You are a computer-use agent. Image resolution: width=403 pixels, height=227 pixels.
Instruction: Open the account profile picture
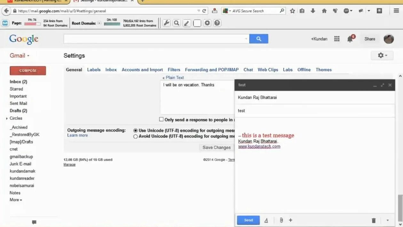(389, 39)
